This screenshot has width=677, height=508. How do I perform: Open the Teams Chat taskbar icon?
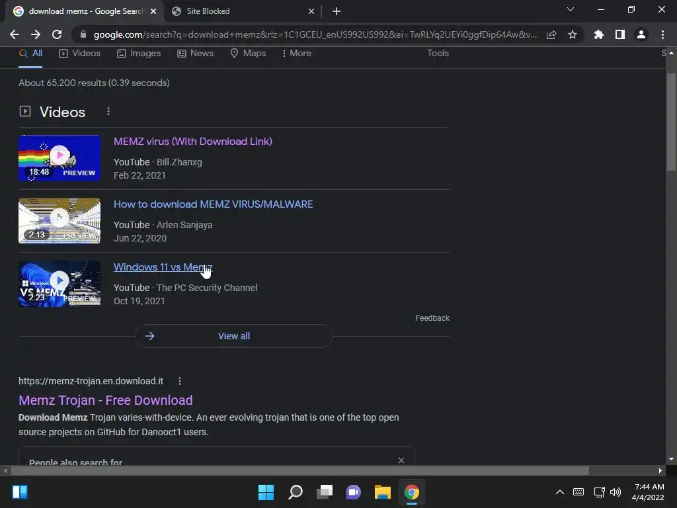pos(353,492)
